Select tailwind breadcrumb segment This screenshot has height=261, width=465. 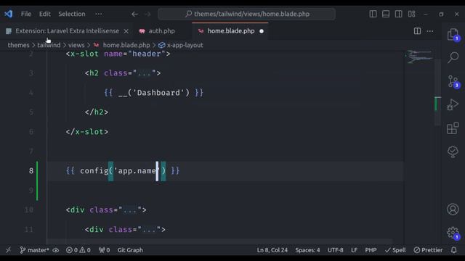(49, 45)
